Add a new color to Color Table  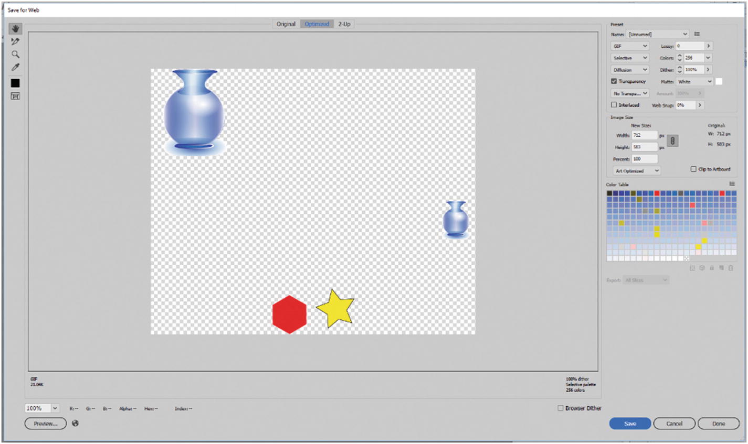[x=721, y=268]
